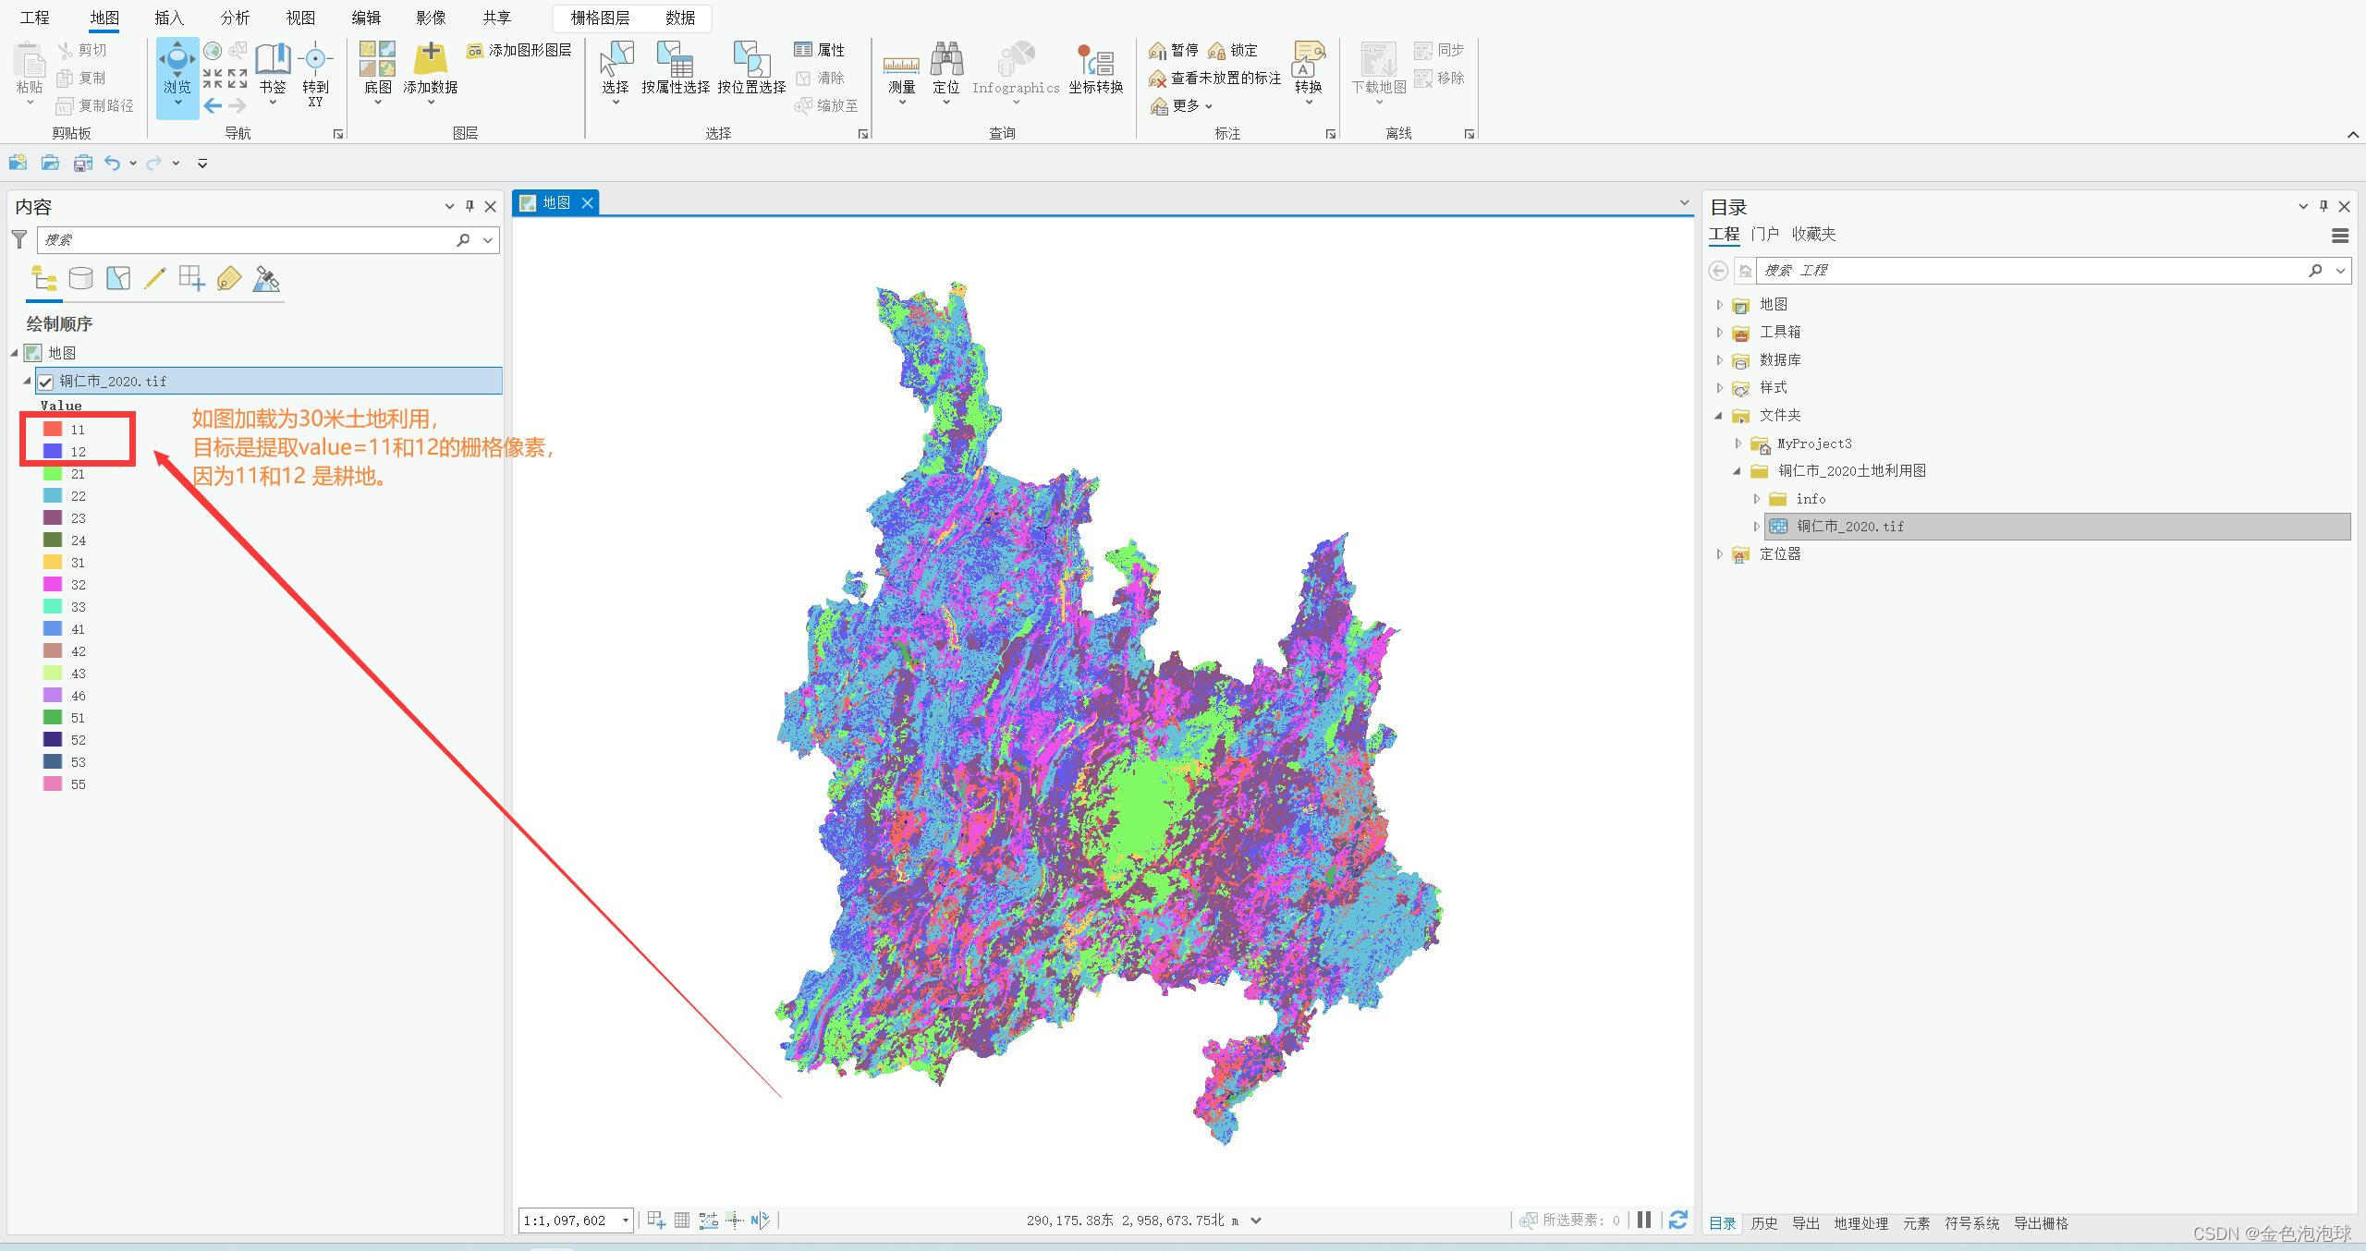The image size is (2366, 1251).
Task: Click color swatch for value 55
Action: click(53, 783)
